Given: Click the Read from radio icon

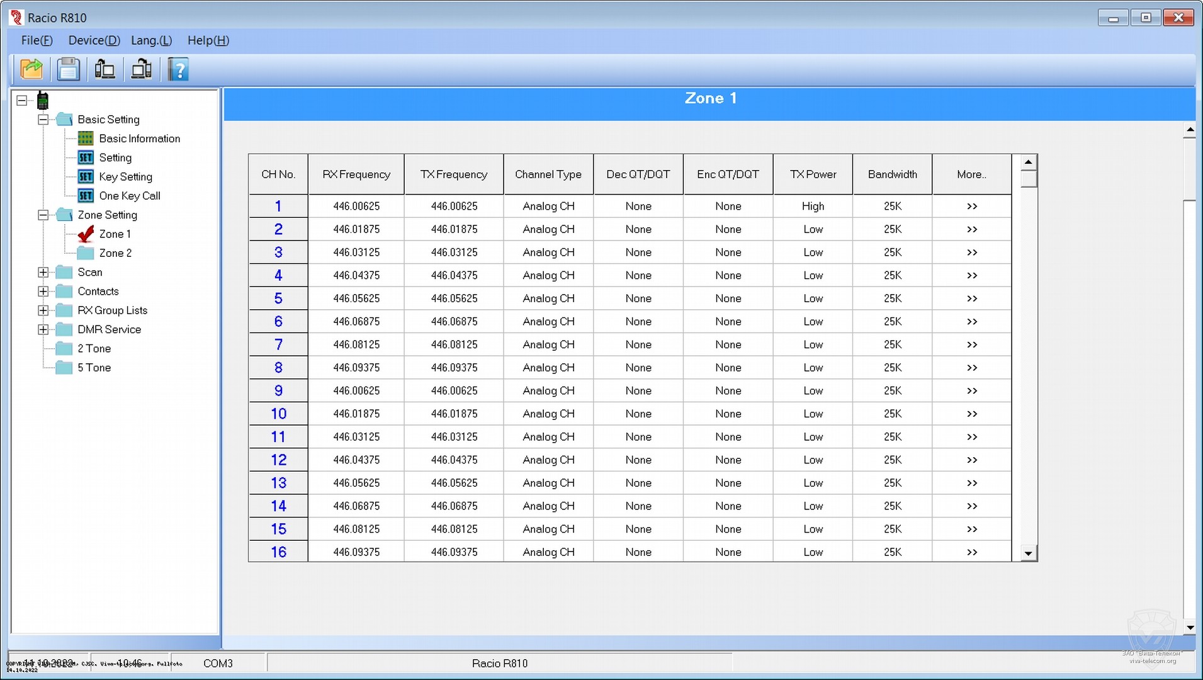Looking at the screenshot, I should pos(104,69).
